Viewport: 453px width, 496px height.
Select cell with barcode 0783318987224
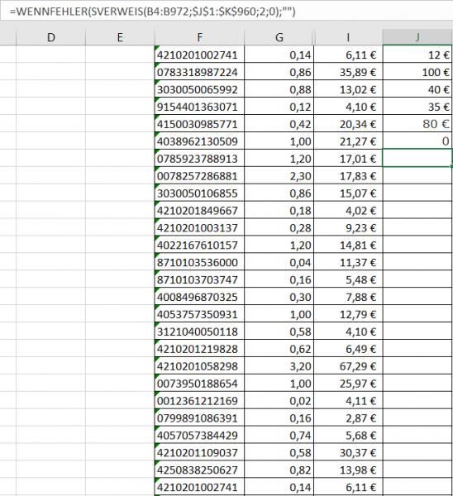199,72
